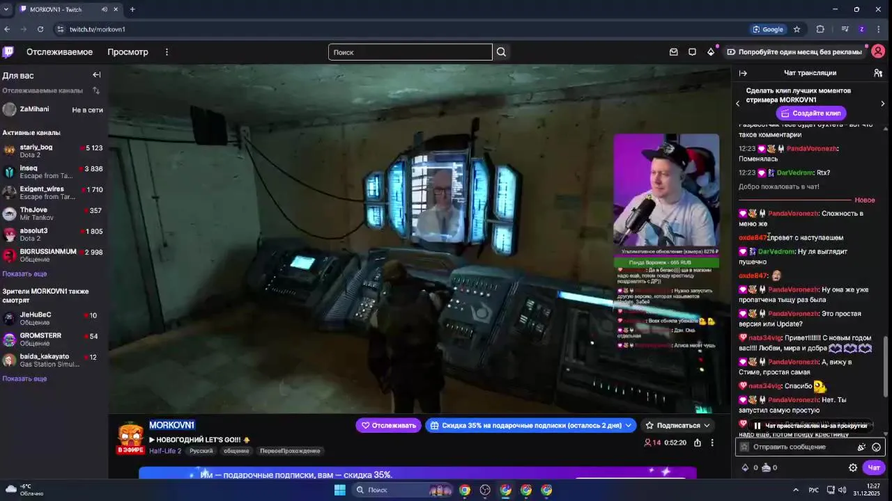Screen dimensions: 892x501
Task: Collapse the chat panel arrow
Action: (x=743, y=73)
